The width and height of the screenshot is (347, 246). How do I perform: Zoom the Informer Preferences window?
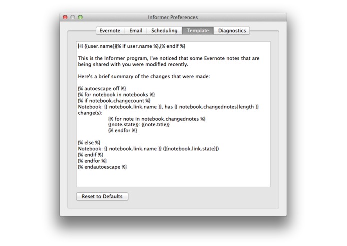pos(80,17)
